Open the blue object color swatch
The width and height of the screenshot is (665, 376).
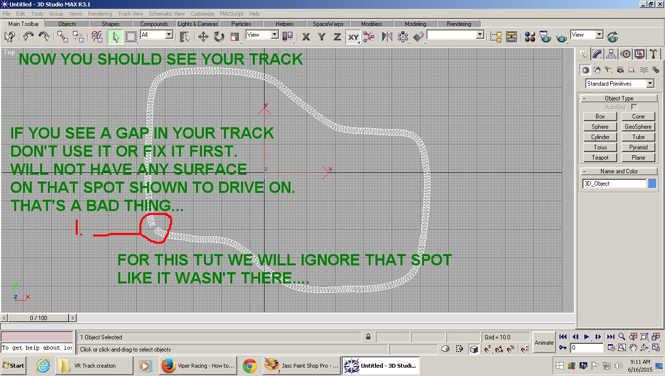[652, 184]
